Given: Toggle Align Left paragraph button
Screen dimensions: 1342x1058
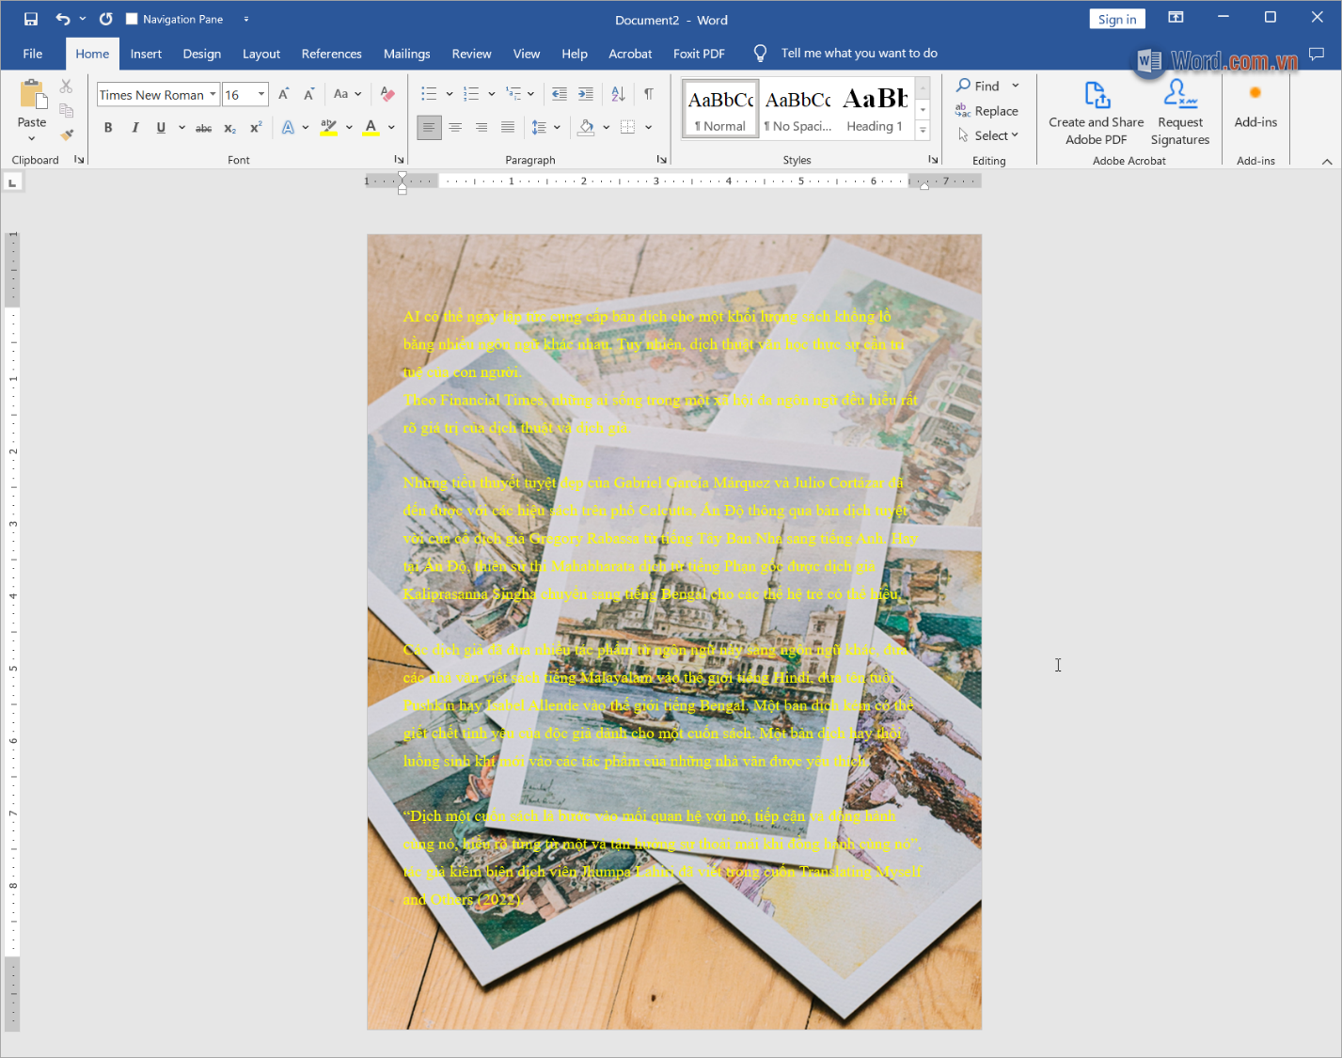Looking at the screenshot, I should [x=429, y=127].
